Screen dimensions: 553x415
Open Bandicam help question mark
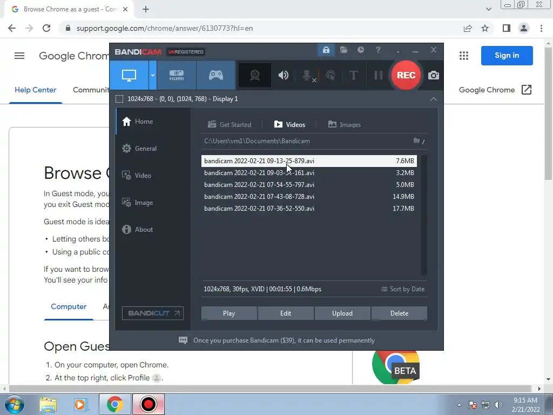click(378, 50)
